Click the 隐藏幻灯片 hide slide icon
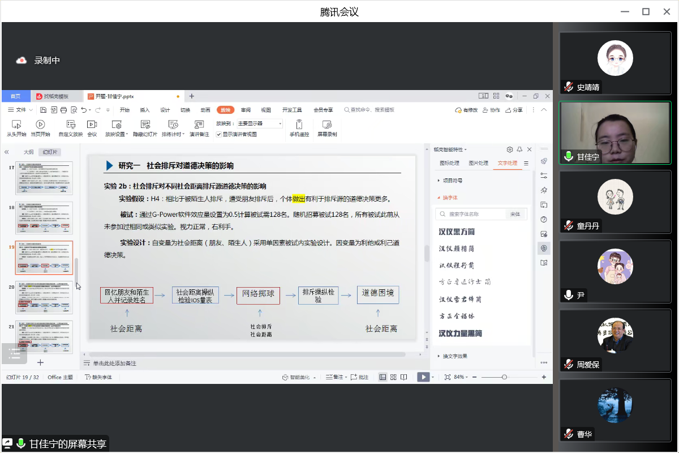This screenshot has height=453, width=679. (x=145, y=124)
